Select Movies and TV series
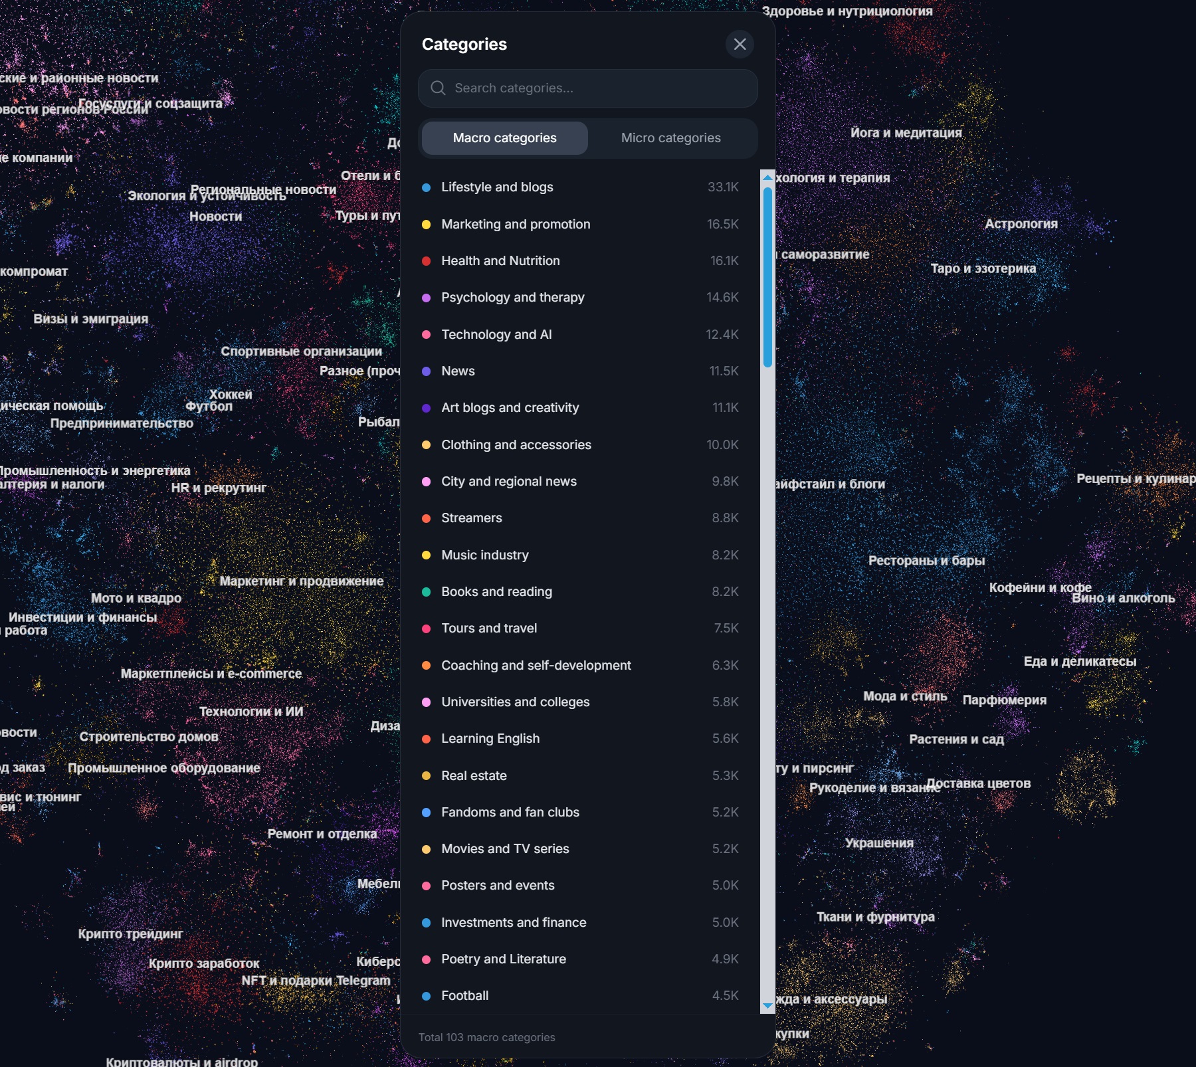1196x1067 pixels. point(581,849)
